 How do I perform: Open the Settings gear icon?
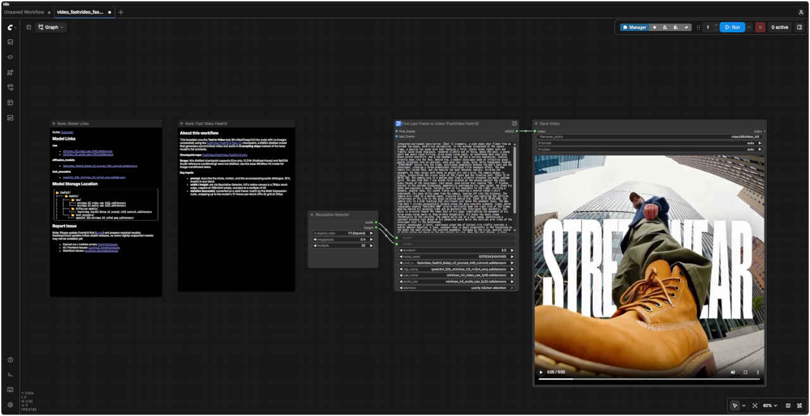(10, 405)
